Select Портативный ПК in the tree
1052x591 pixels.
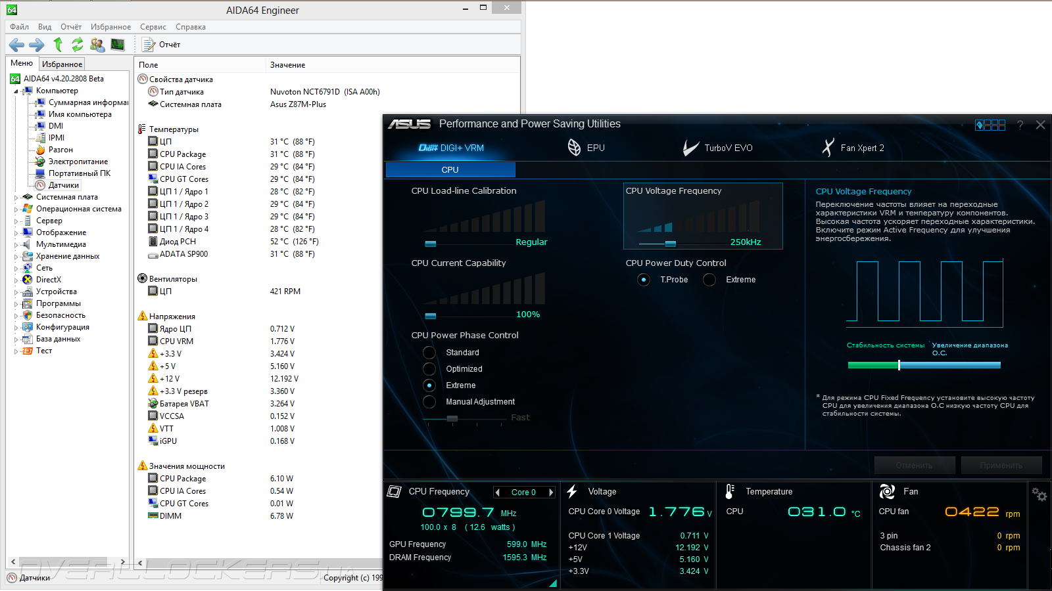pyautogui.click(x=79, y=173)
